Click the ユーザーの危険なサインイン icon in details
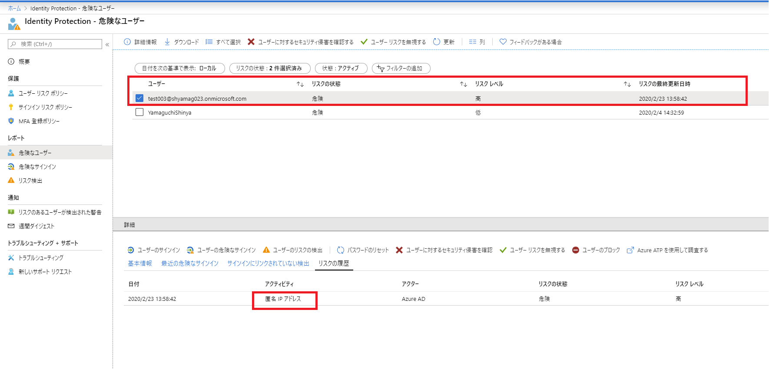 [x=190, y=250]
